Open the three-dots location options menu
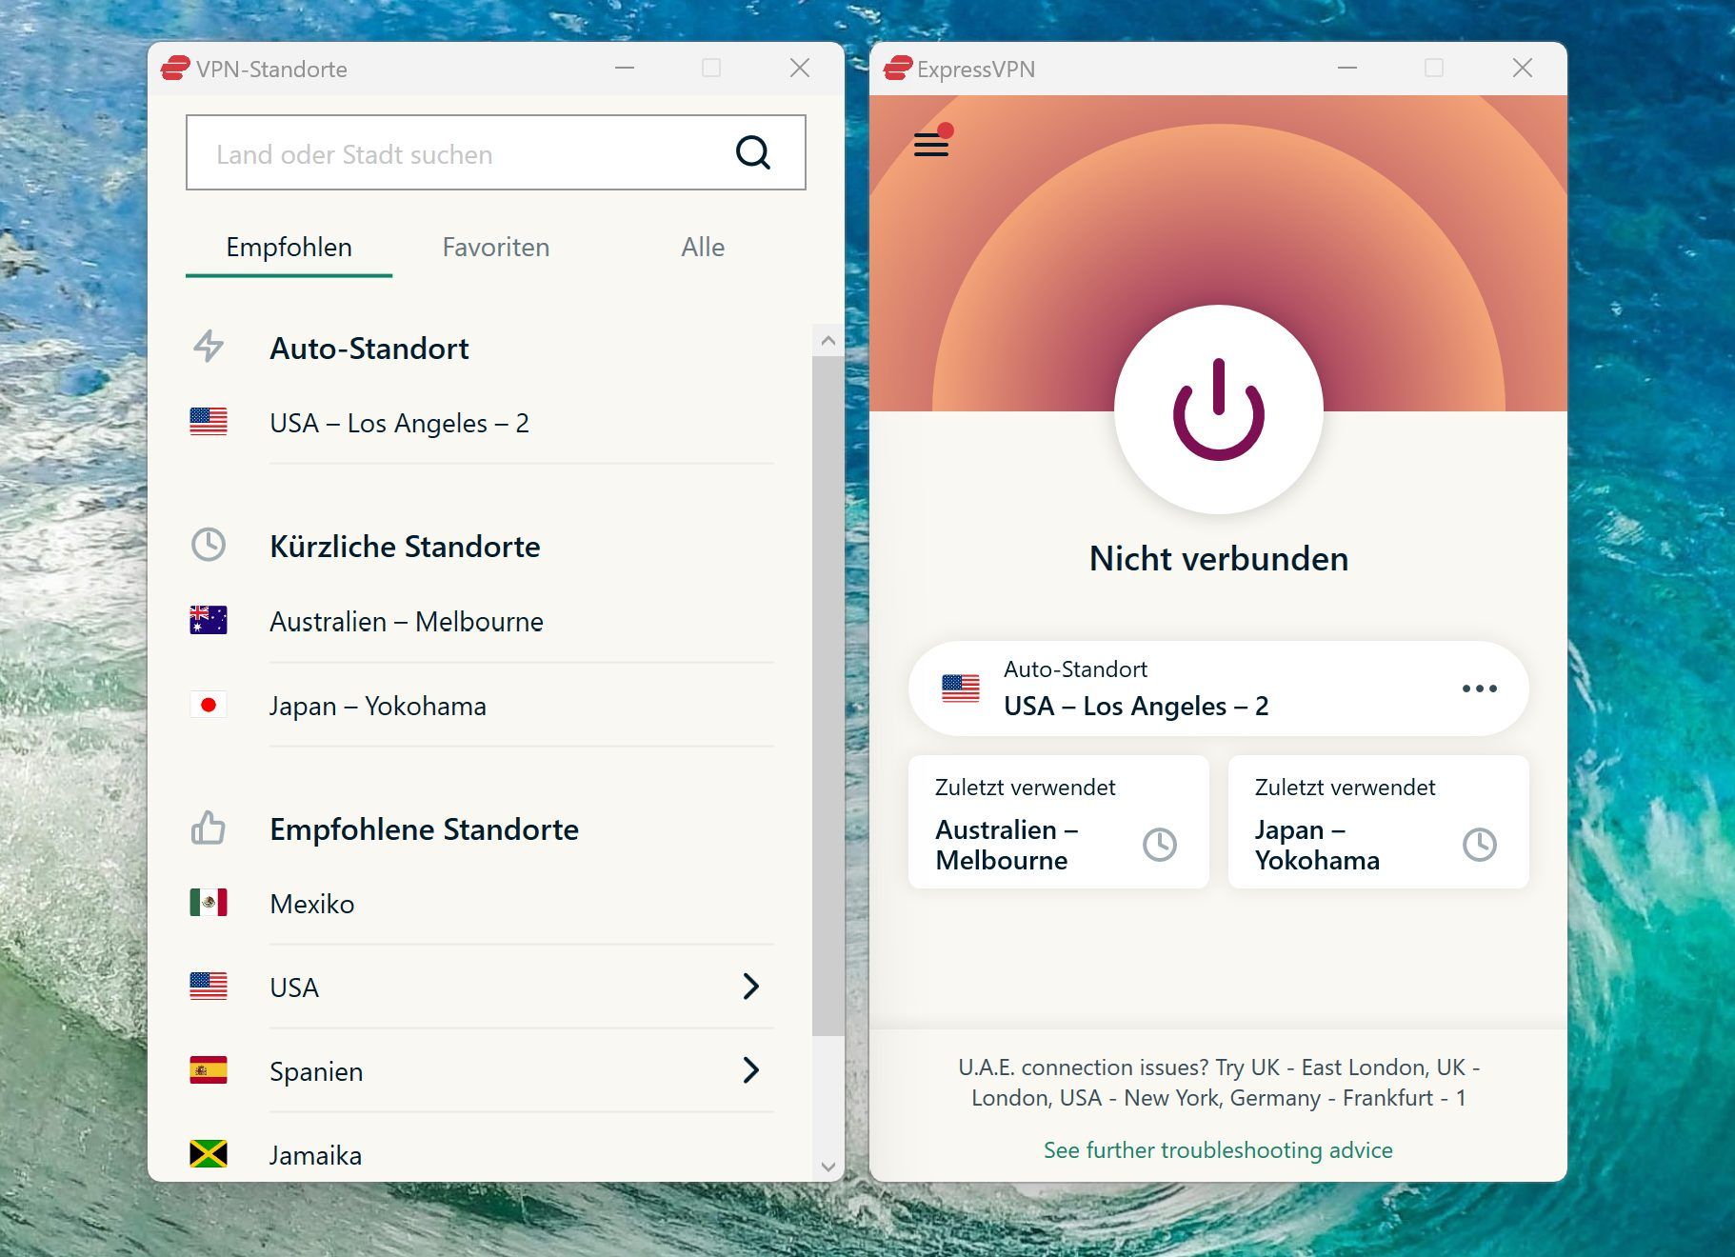The image size is (1735, 1257). click(x=1479, y=688)
